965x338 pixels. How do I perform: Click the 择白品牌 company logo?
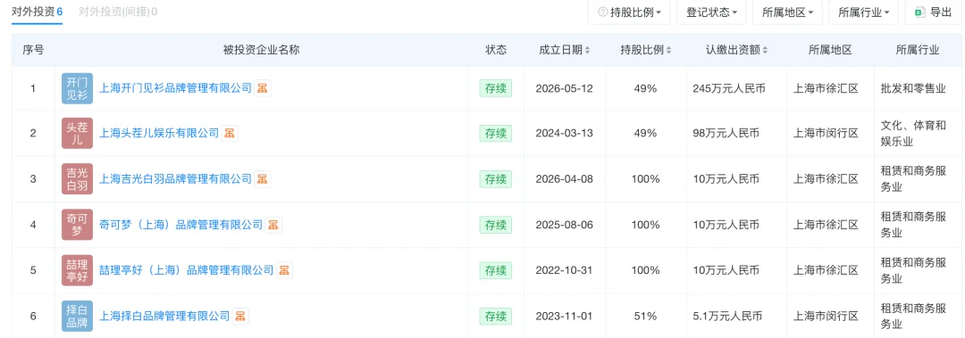point(78,317)
